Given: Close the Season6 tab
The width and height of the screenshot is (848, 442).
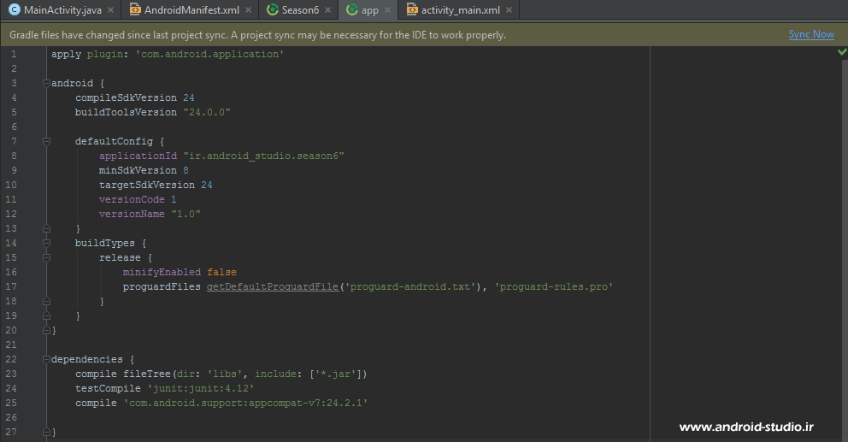Looking at the screenshot, I should pos(328,10).
